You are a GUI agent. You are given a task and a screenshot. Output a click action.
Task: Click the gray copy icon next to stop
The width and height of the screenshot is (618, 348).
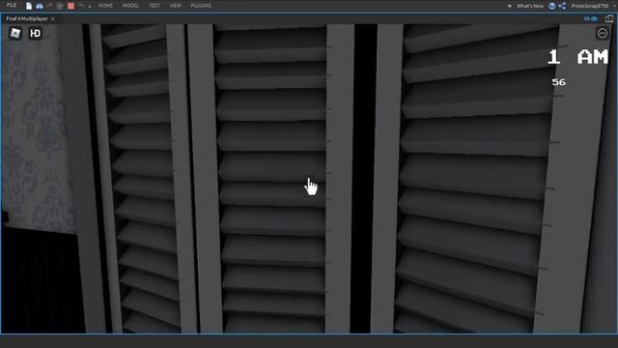[x=60, y=6]
